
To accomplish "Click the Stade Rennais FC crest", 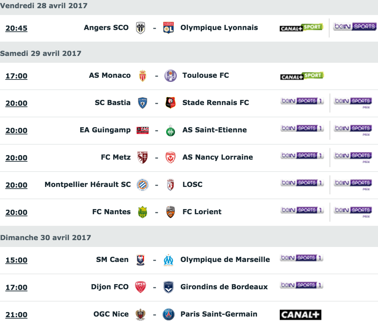I will pos(171,103).
